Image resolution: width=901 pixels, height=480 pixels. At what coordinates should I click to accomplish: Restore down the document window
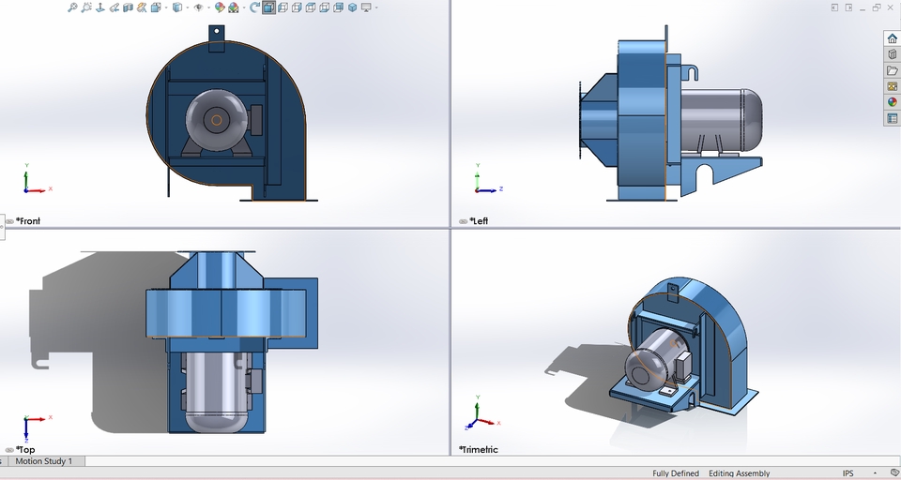point(877,7)
